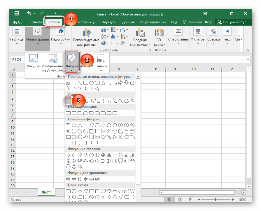Zoom in with the plus button
The width and height of the screenshot is (261, 211).
point(233,199)
